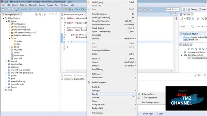Expand the JRE System Library node
Viewport: 207px width, 116px height.
(9, 33)
